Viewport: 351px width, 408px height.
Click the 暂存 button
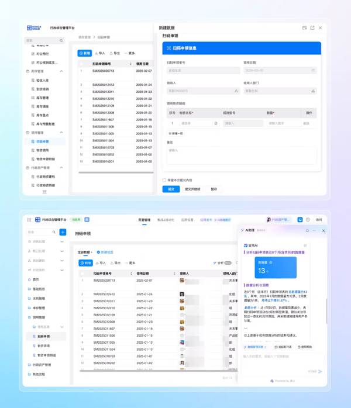214,189
